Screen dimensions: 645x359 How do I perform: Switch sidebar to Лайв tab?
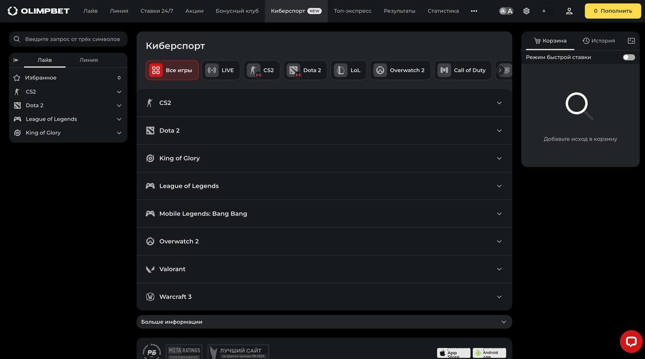45,60
